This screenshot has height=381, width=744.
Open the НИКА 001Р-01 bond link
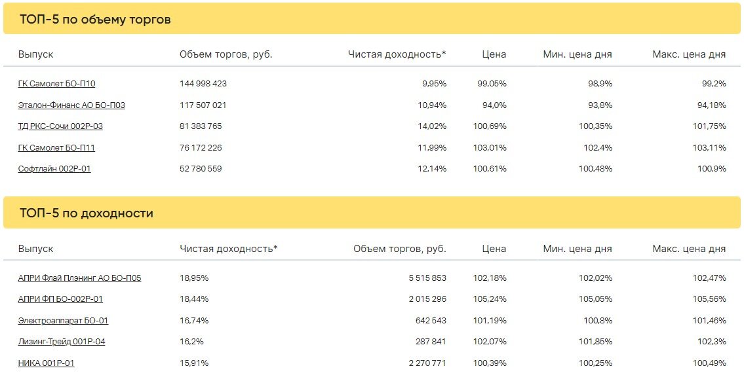(46, 363)
